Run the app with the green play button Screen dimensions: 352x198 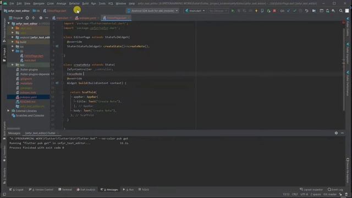233,11
